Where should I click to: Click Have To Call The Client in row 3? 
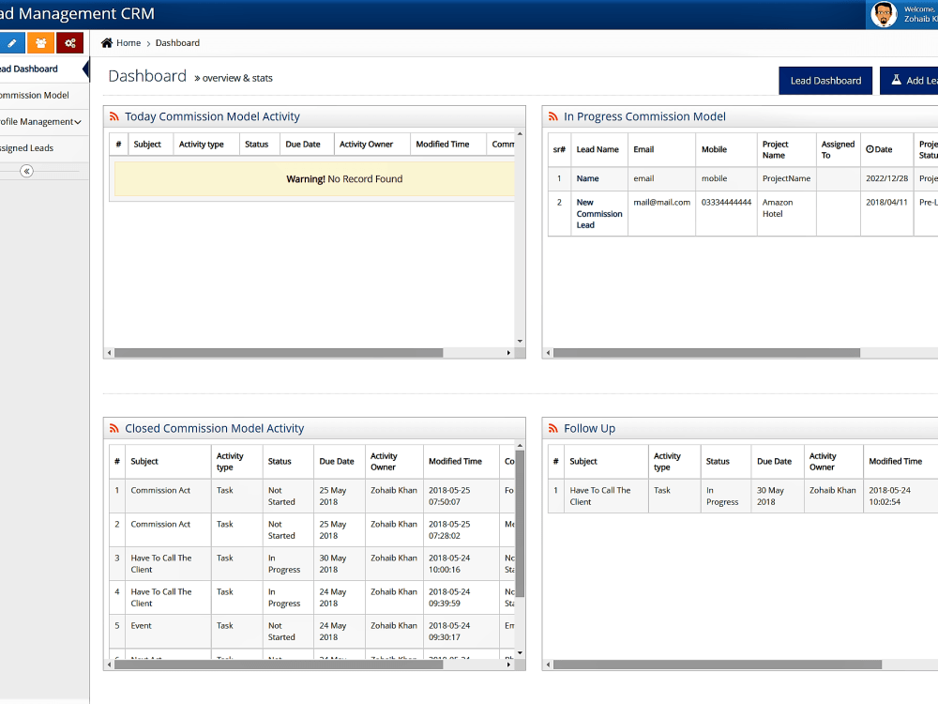pyautogui.click(x=161, y=563)
